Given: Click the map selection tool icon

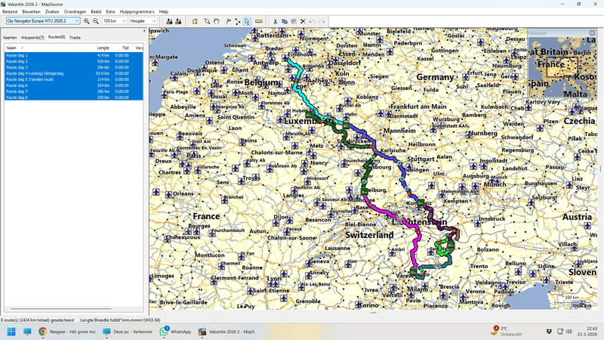Looking at the screenshot, I should (195, 21).
